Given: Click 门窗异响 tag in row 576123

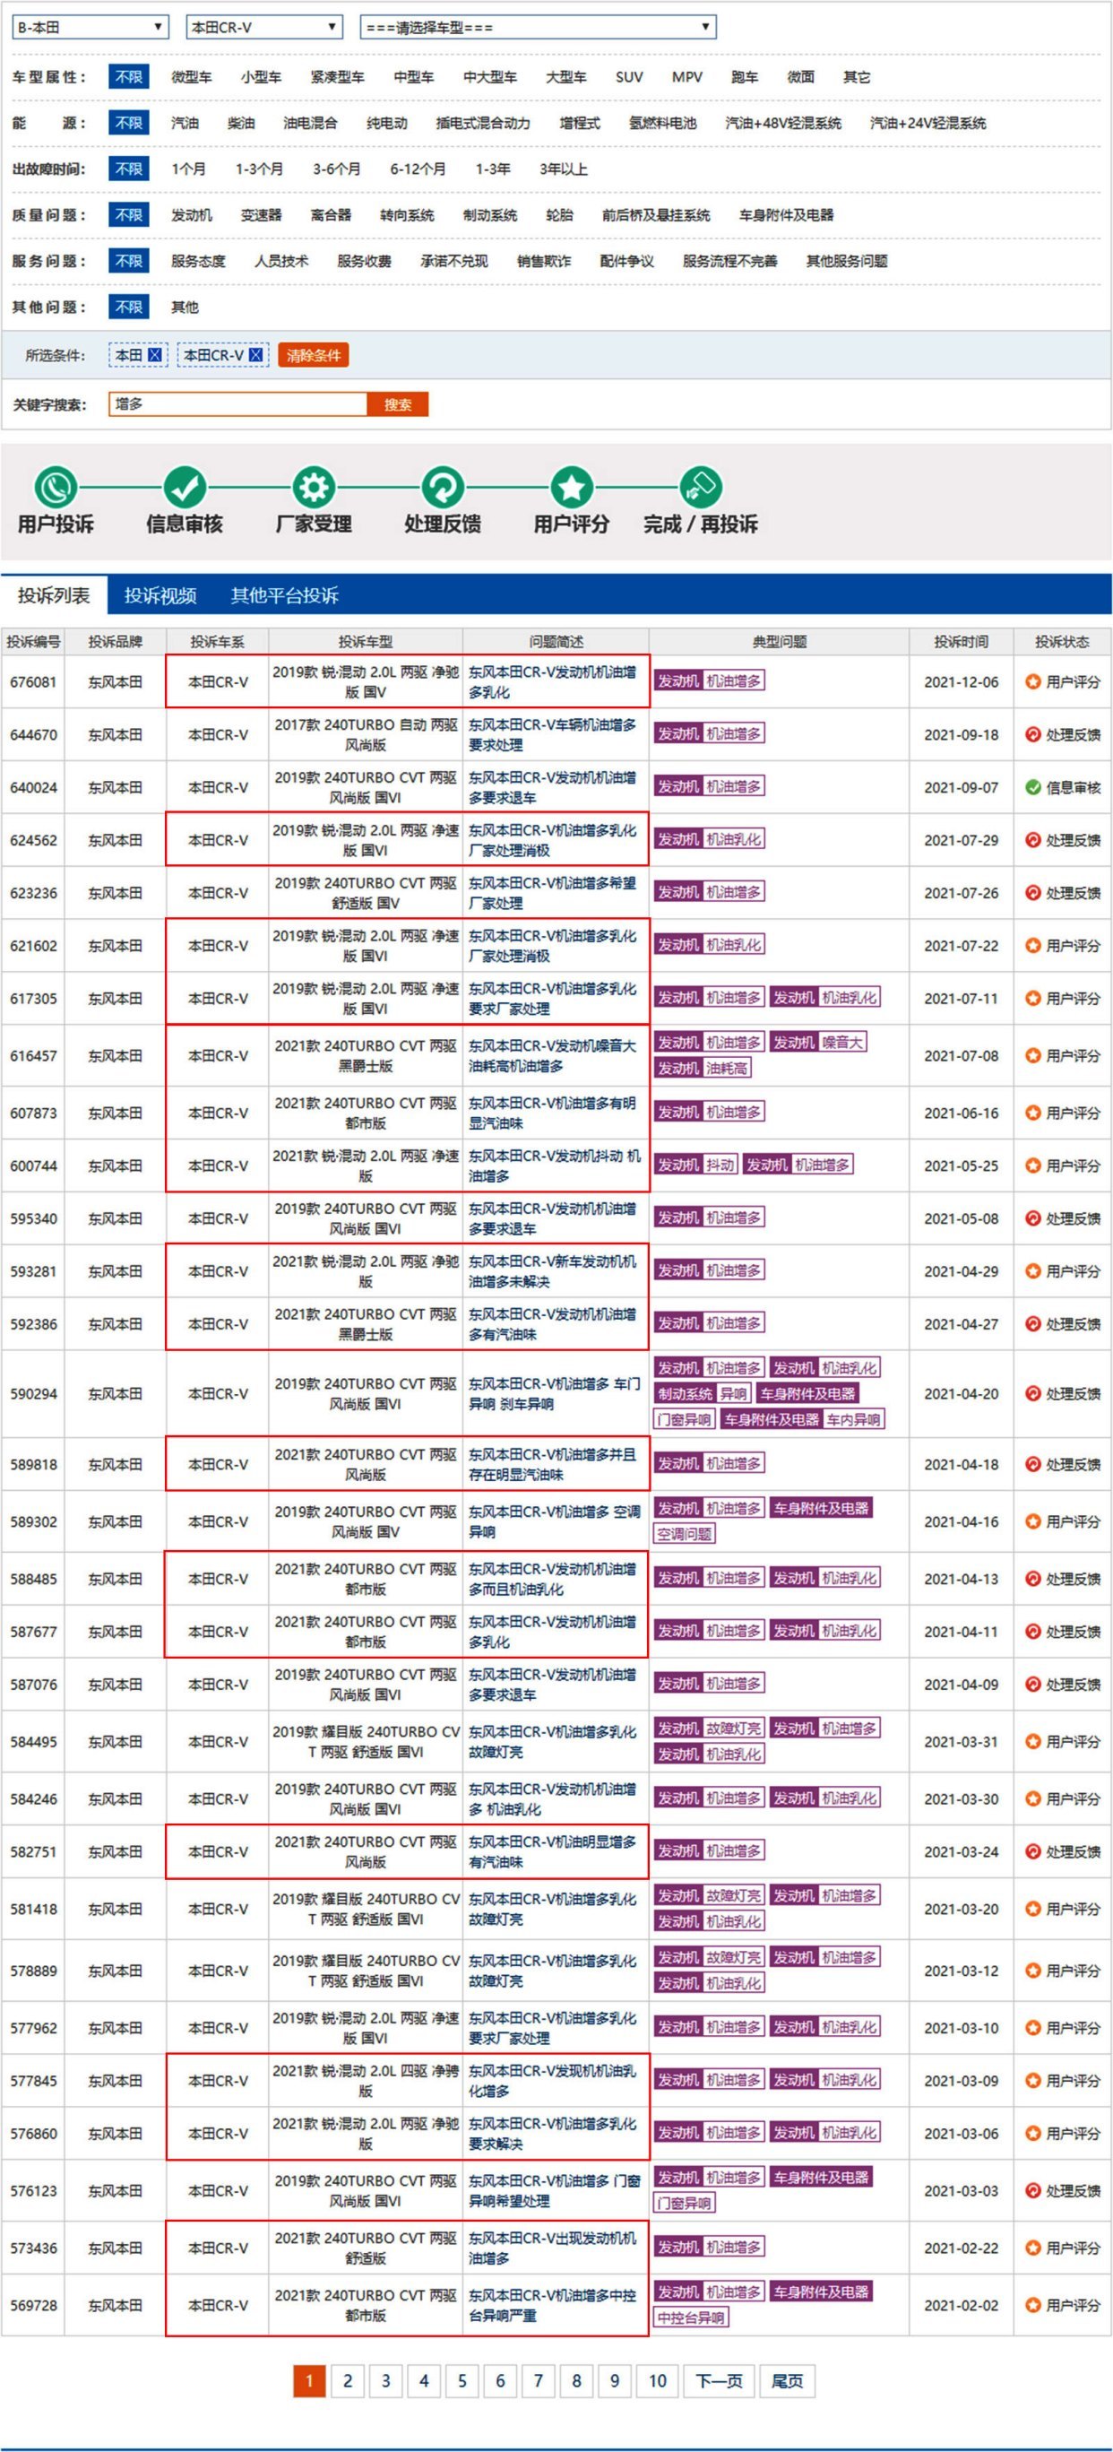Looking at the screenshot, I should tap(684, 2203).
